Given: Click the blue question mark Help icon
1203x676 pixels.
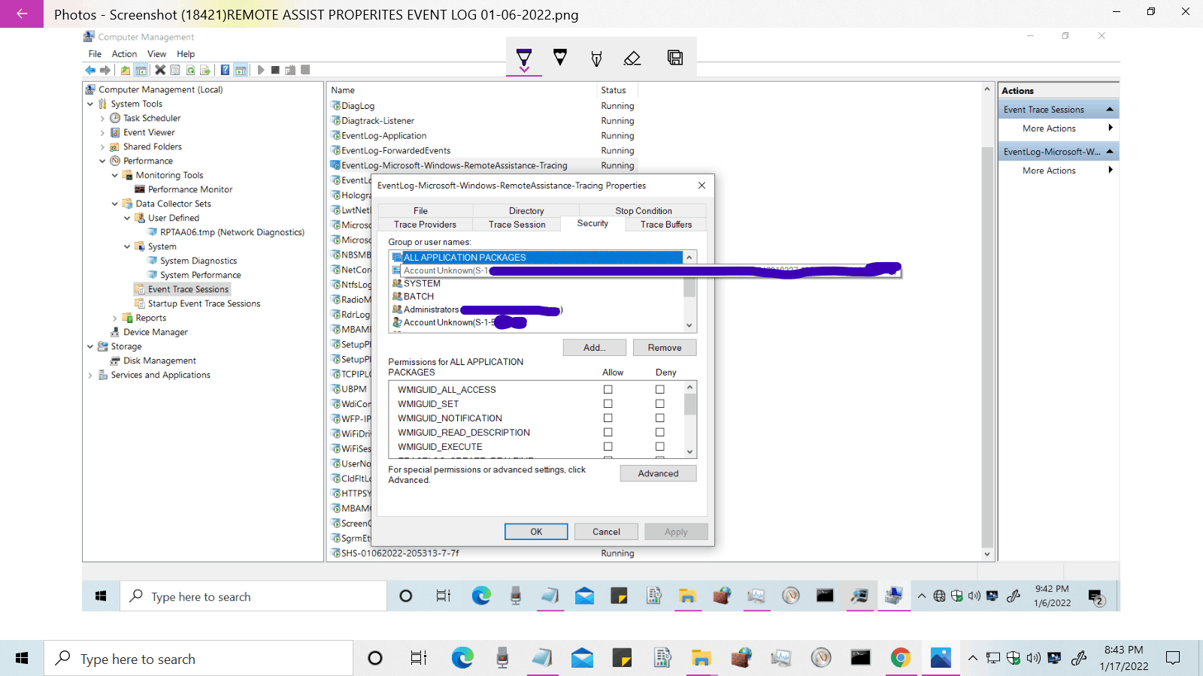Looking at the screenshot, I should (x=225, y=70).
